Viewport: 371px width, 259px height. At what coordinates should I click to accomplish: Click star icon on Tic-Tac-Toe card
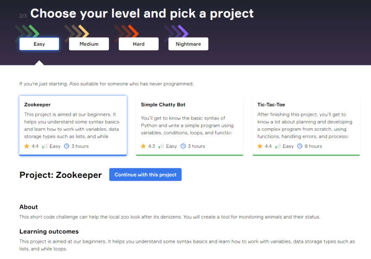260,146
